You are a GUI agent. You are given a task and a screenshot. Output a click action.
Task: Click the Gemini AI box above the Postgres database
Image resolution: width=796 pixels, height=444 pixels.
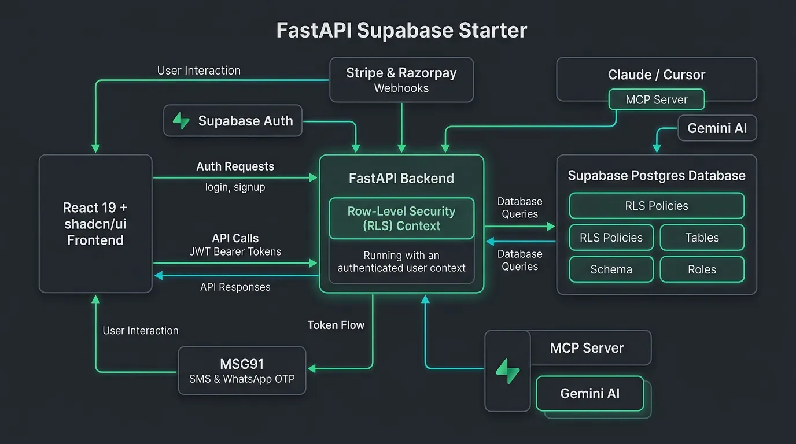pyautogui.click(x=717, y=128)
